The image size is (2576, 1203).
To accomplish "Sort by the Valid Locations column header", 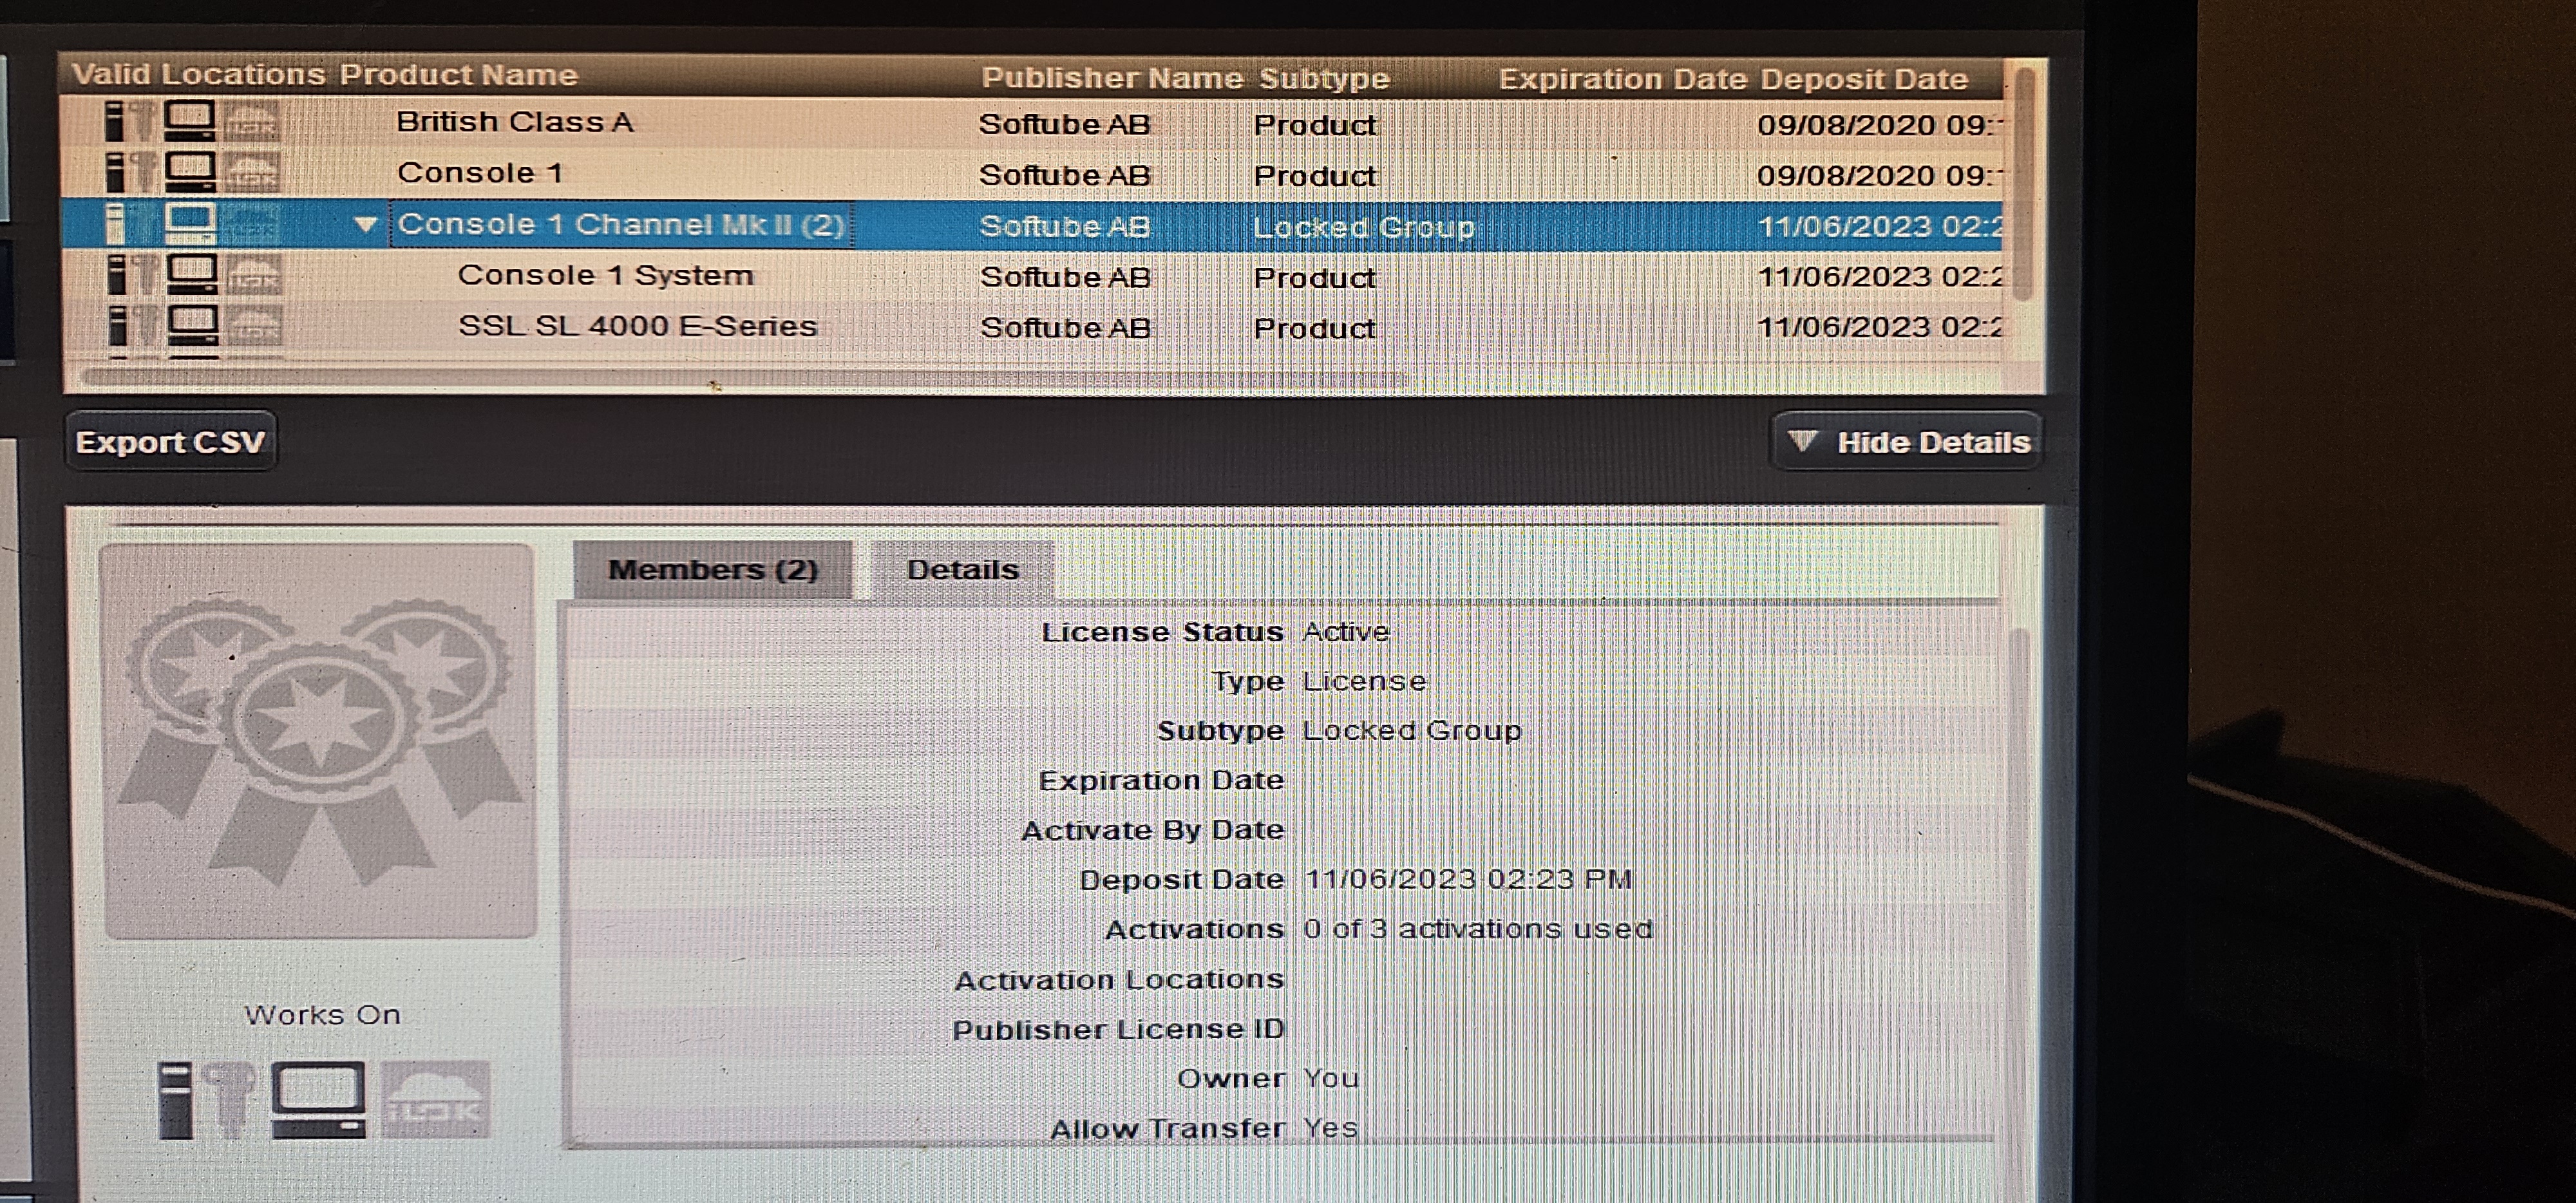I will coord(198,75).
